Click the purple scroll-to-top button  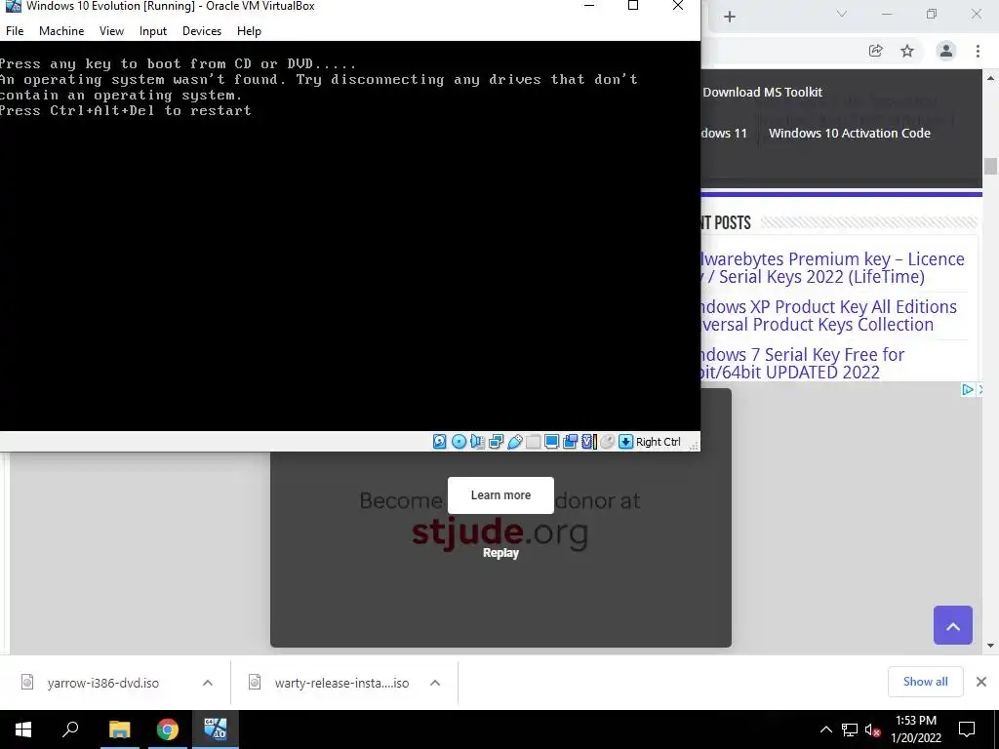pyautogui.click(x=952, y=625)
